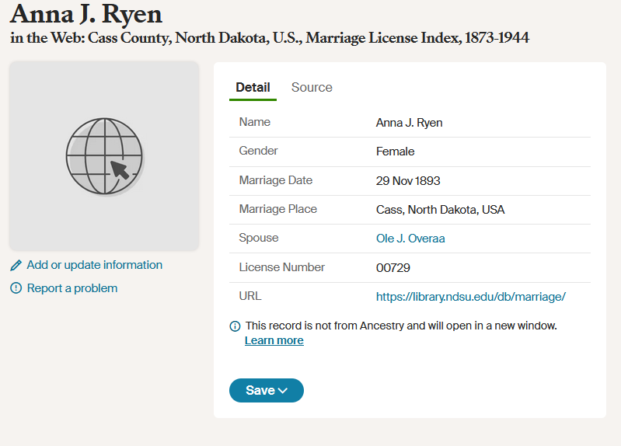Click the Anna J. Ryen page heading
Viewport: 621px width, 446px height.
(86, 14)
